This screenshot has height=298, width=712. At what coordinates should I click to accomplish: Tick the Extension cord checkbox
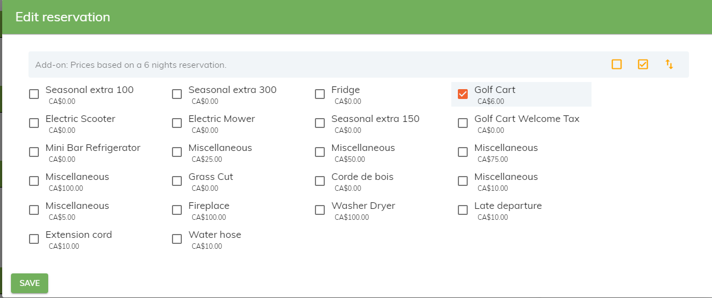(34, 239)
